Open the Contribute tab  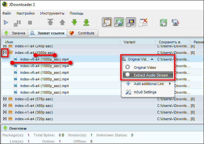(83, 33)
